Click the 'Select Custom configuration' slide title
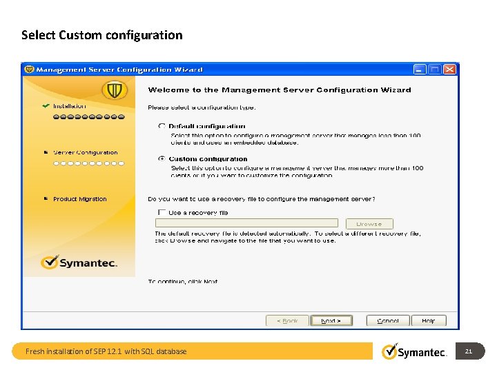The width and height of the screenshot is (497, 372). coord(101,35)
